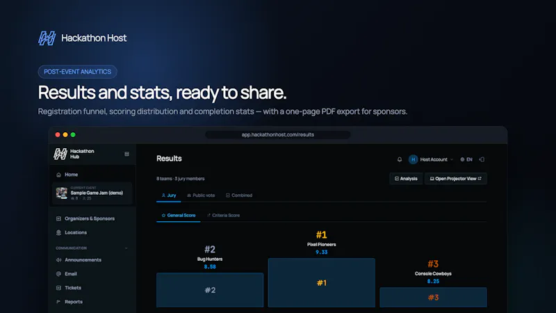Select the Criteria Score tab

click(223, 216)
